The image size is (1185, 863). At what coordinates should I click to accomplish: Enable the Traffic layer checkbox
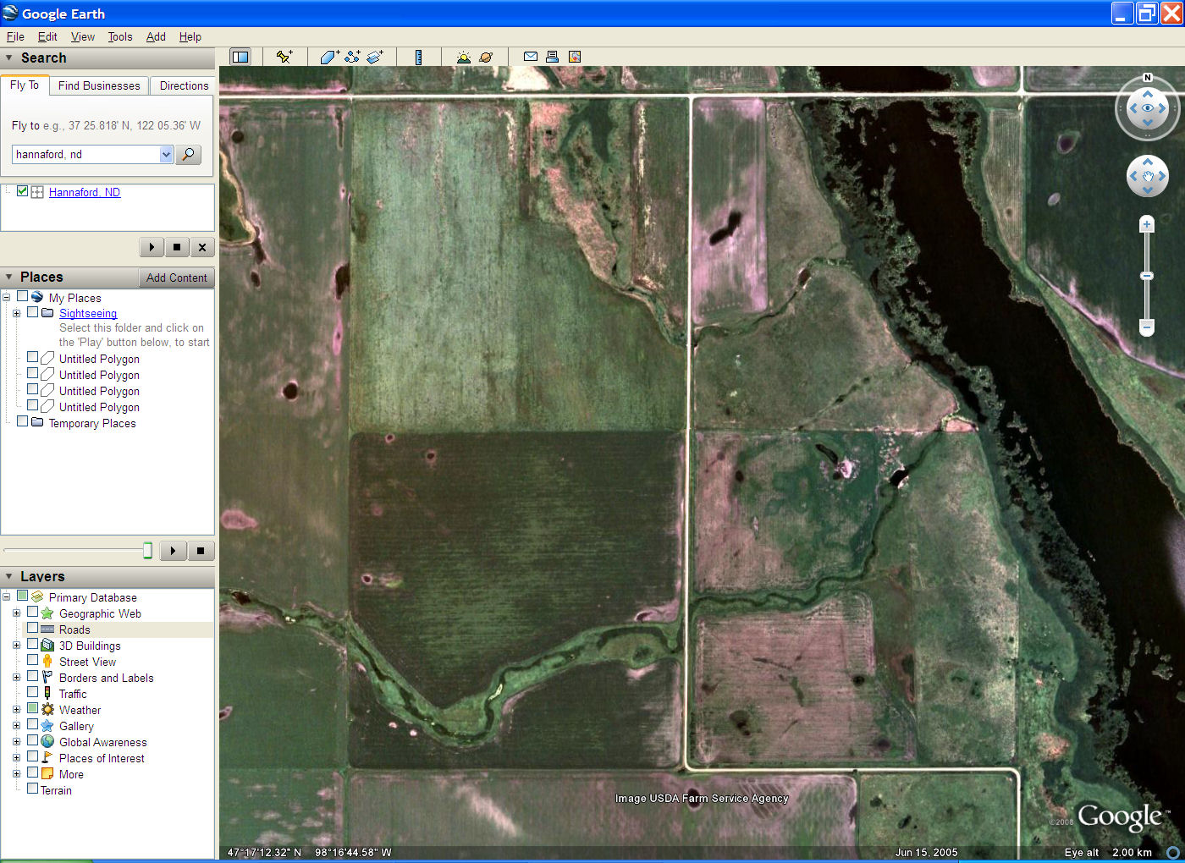(x=32, y=692)
